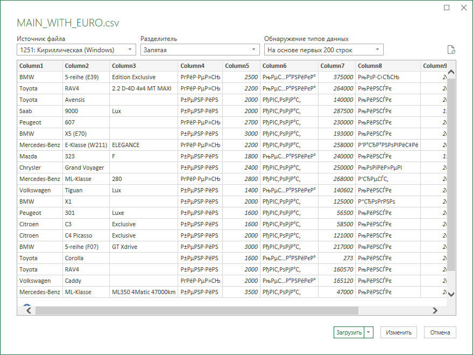Image resolution: width=473 pixels, height=355 pixels.
Task: Select the Column1 header
Action: click(x=40, y=66)
